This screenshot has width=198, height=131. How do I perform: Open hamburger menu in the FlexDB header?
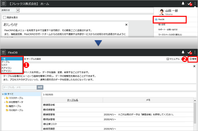pos(3,52)
